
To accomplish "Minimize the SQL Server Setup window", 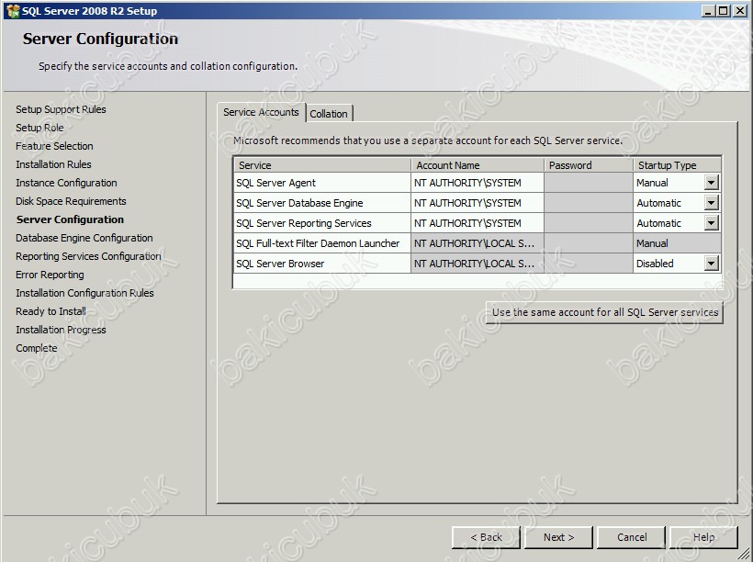I will [708, 11].
